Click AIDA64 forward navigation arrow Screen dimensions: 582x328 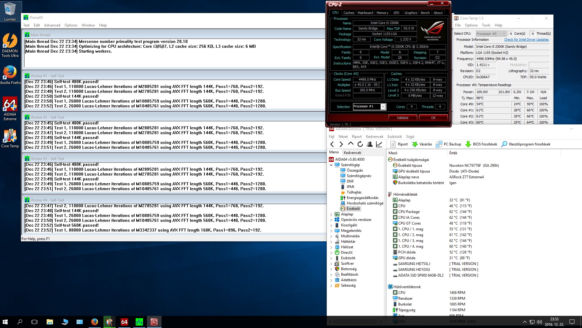click(x=341, y=144)
